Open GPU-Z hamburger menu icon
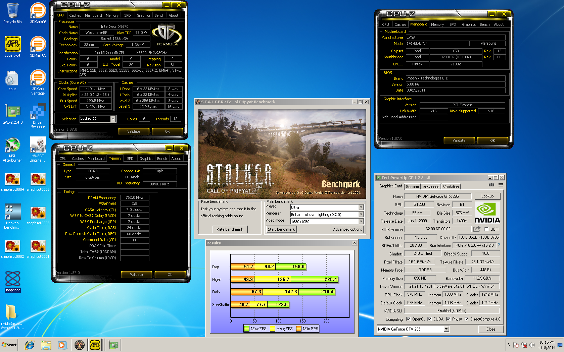Viewport: 564px width, 352px height. [x=501, y=185]
